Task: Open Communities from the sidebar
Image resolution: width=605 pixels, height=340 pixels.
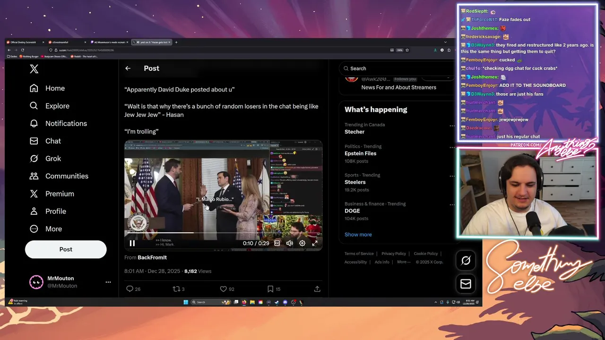Action: (x=59, y=176)
